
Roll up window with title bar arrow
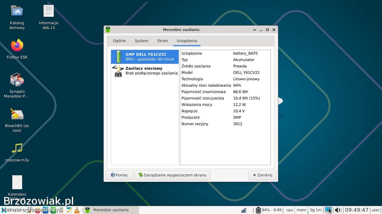pyautogui.click(x=254, y=30)
